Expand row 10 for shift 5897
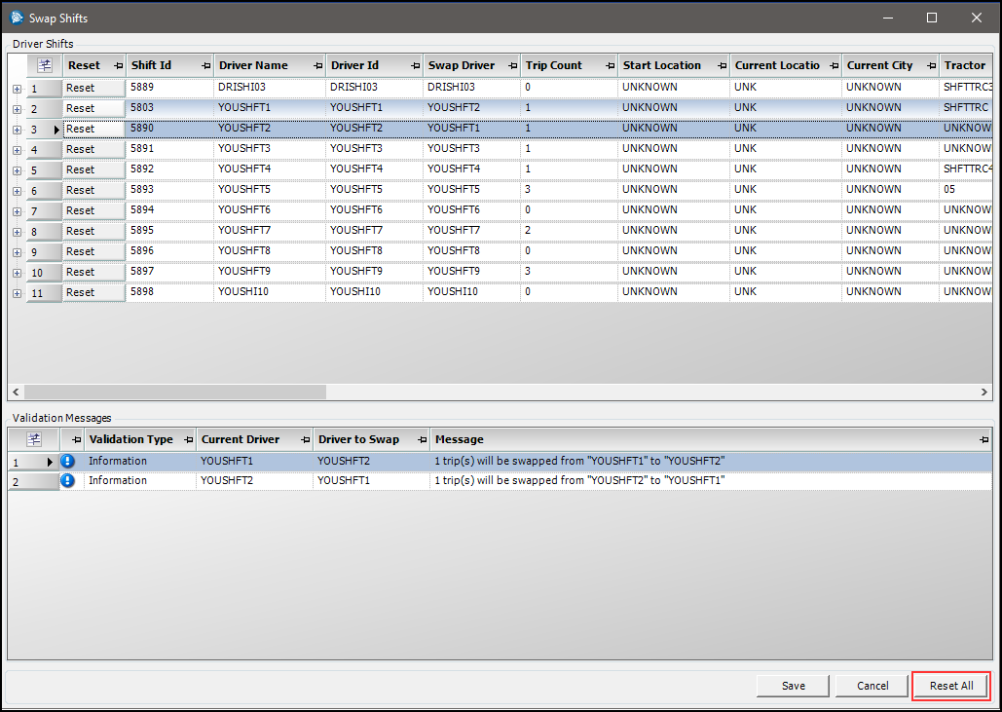The image size is (1002, 712). pyautogui.click(x=18, y=273)
